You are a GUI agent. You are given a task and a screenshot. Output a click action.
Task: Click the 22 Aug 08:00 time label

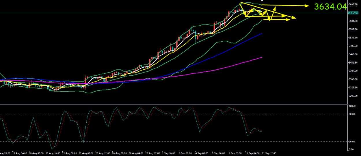(x=86, y=154)
